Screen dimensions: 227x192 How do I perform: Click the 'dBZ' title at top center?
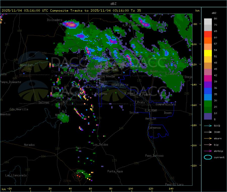coord(113,4)
